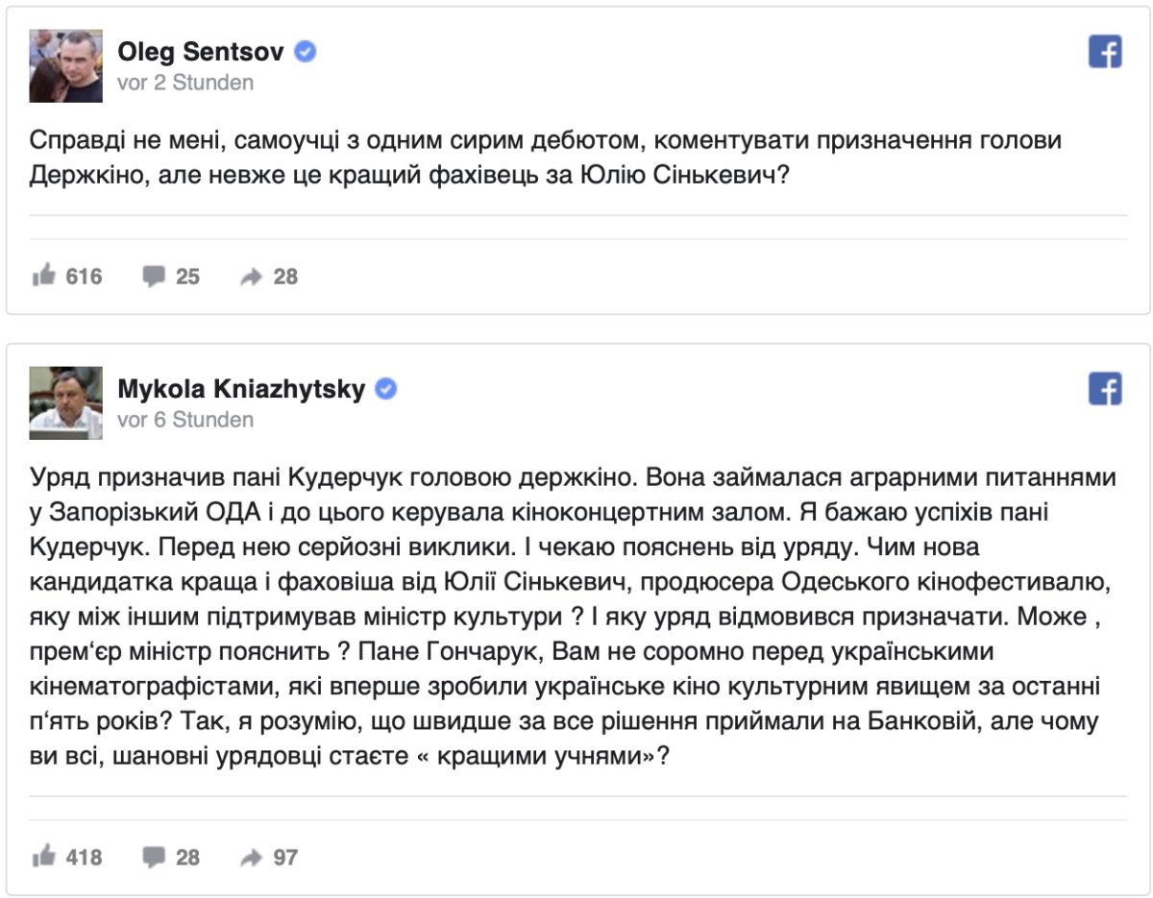Click the share arrow icon on Kniazhytsky's post

click(251, 858)
